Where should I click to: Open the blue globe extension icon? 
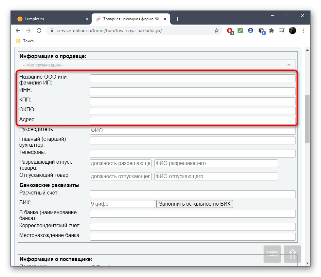(x=250, y=30)
